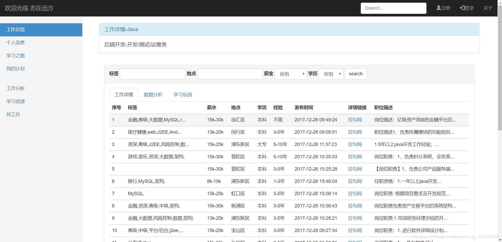Viewport: 502px width, 242px height.
Task: Click experience 不限 in row 1
Action: point(278,120)
